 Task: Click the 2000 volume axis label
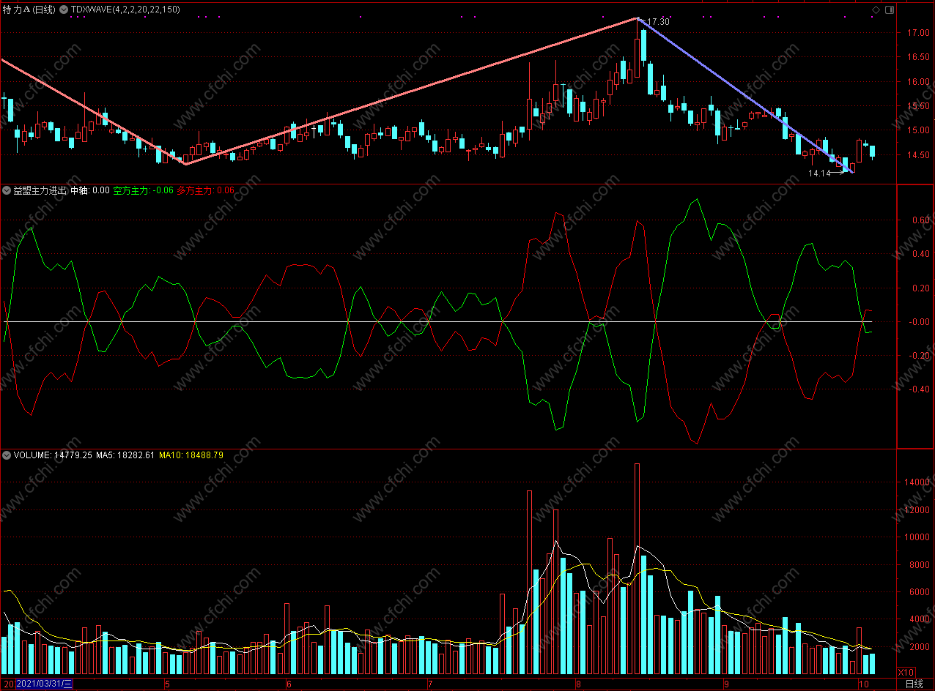pos(920,647)
